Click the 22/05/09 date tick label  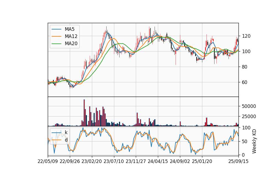[x=48, y=161]
